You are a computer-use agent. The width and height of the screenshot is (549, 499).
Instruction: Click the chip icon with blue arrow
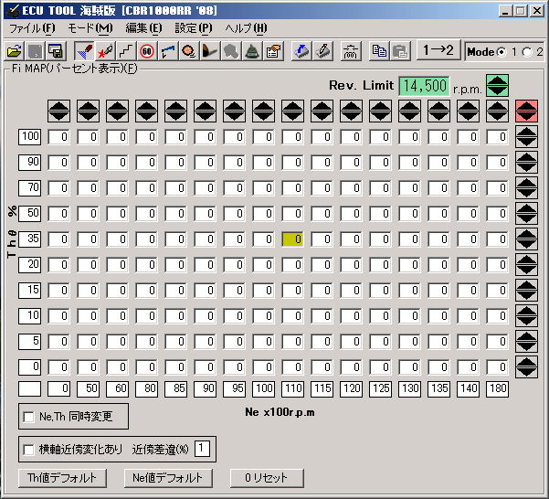pos(301,51)
